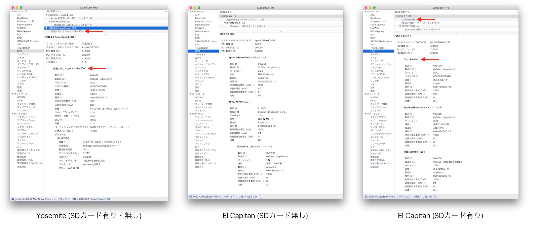The image size is (538, 227).
Task: Open 機能拡張 in SDカード無し sidebar
Action: pos(200,157)
